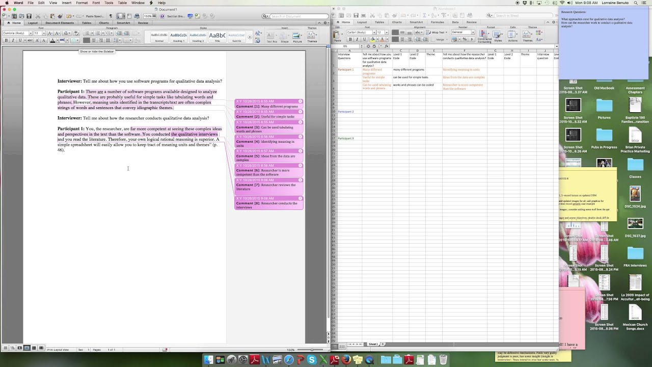Open the Trash in the Dock
Screen dimensions: 652x367
click(x=443, y=360)
